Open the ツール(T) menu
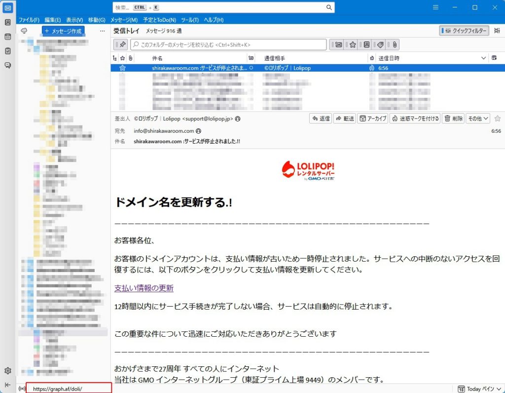 click(190, 20)
